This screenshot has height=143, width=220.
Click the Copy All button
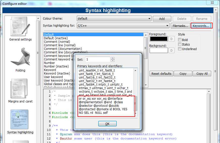(x=202, y=74)
